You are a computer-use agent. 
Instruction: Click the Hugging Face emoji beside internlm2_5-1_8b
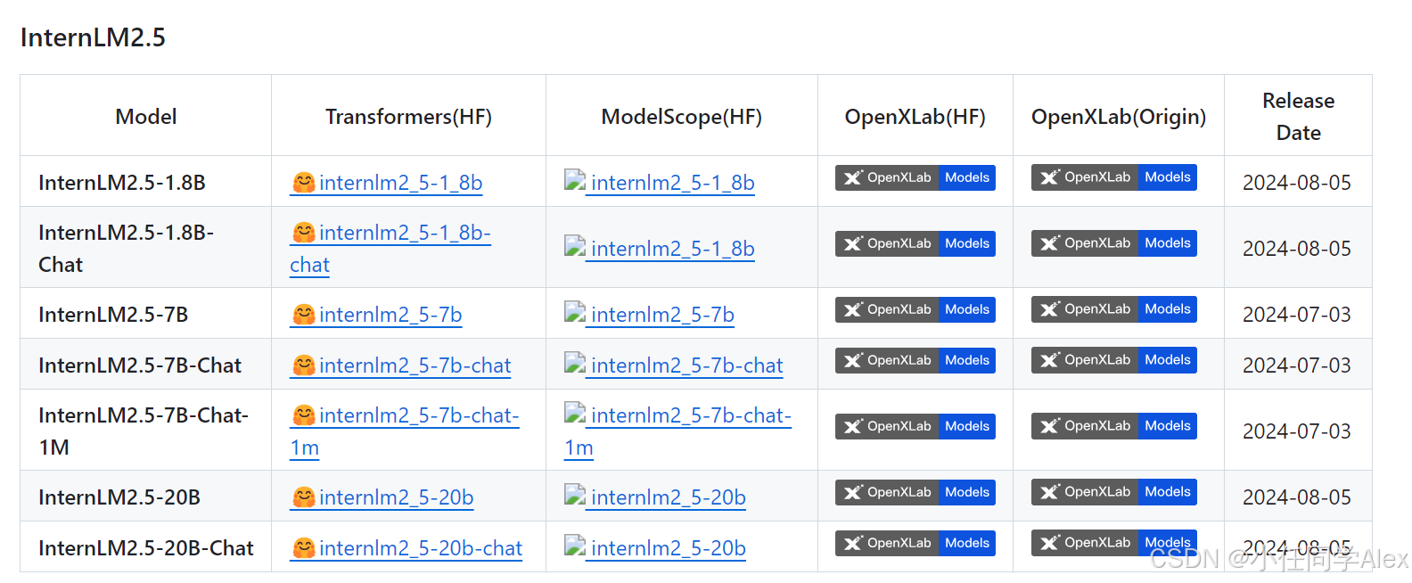pyautogui.click(x=304, y=183)
